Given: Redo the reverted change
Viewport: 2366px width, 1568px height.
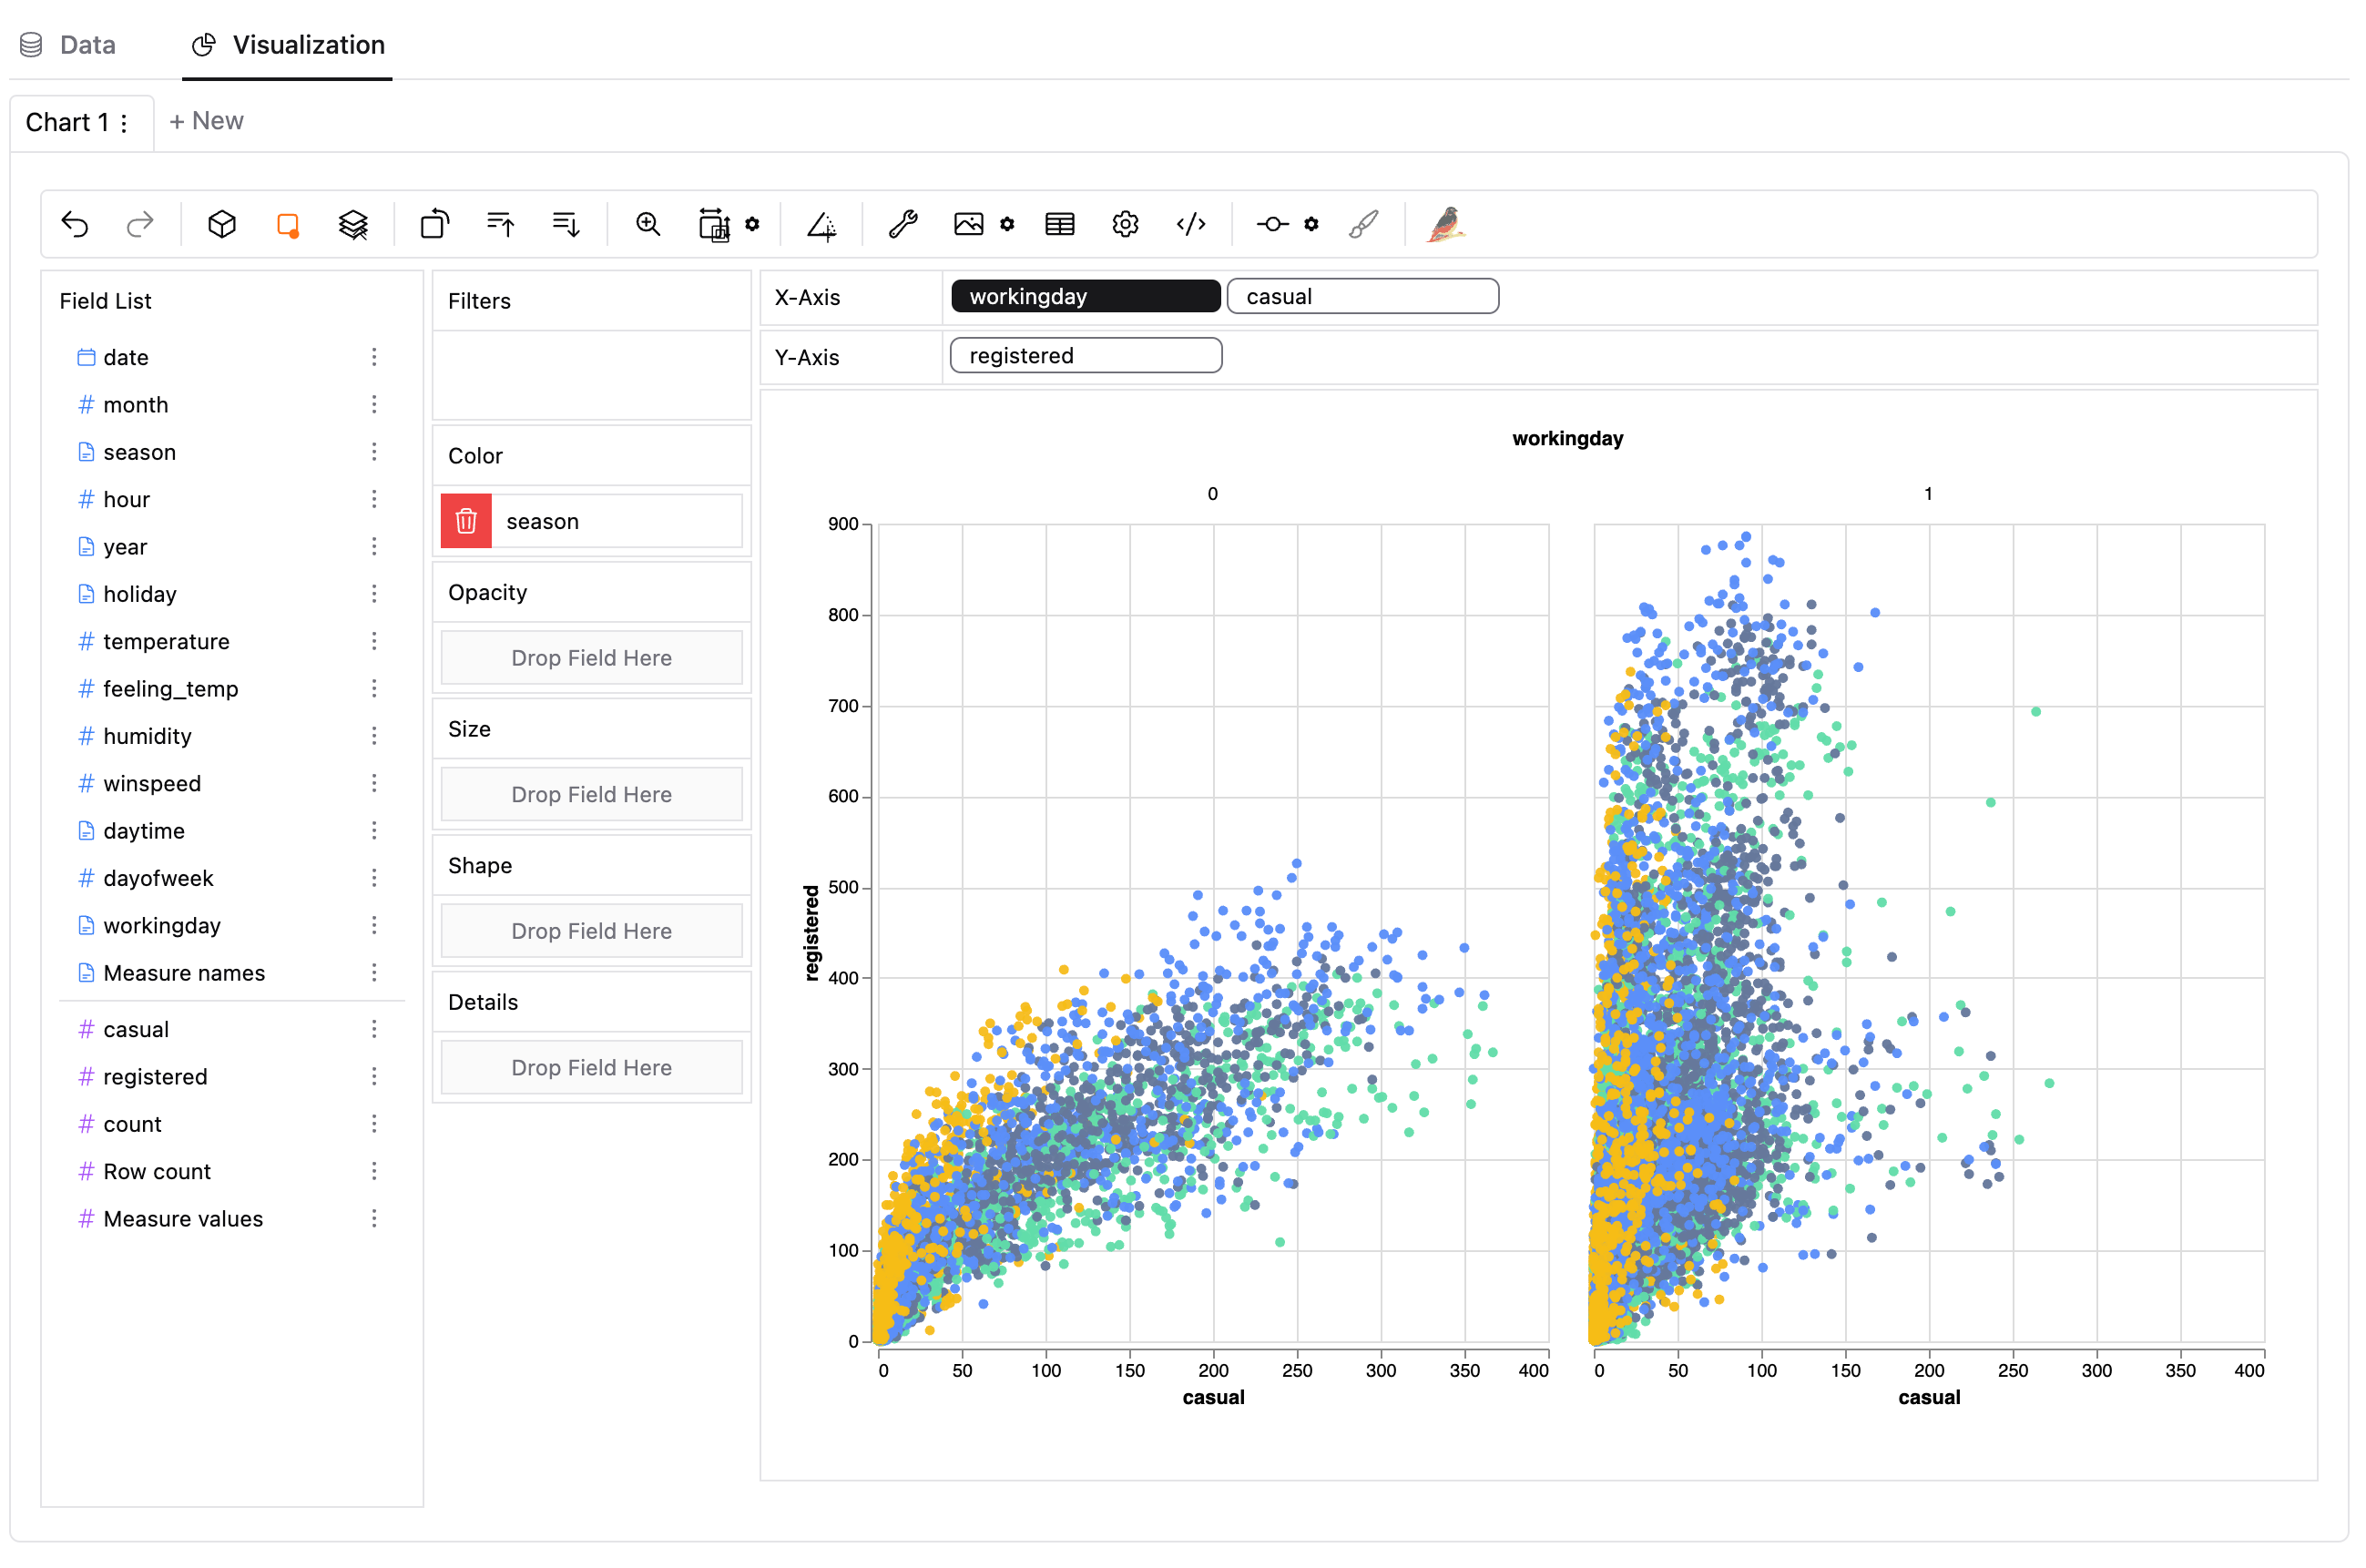Looking at the screenshot, I should [x=139, y=224].
